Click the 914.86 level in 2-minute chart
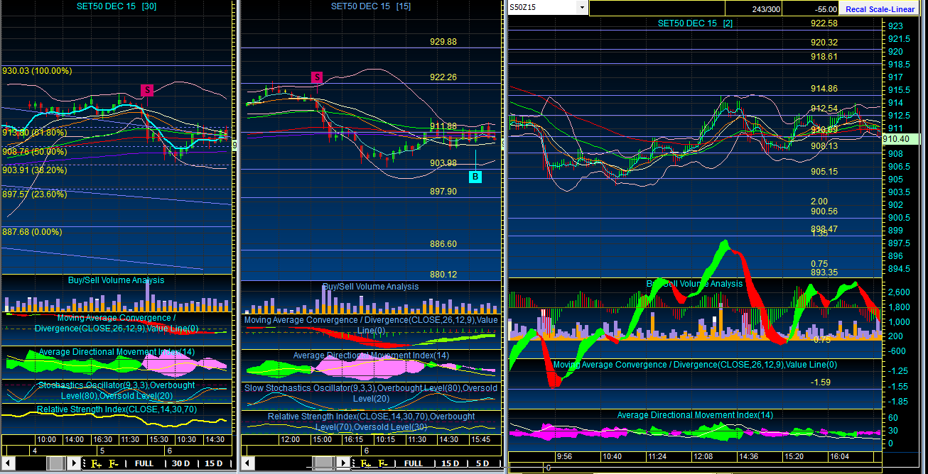The image size is (928, 474). pos(824,89)
